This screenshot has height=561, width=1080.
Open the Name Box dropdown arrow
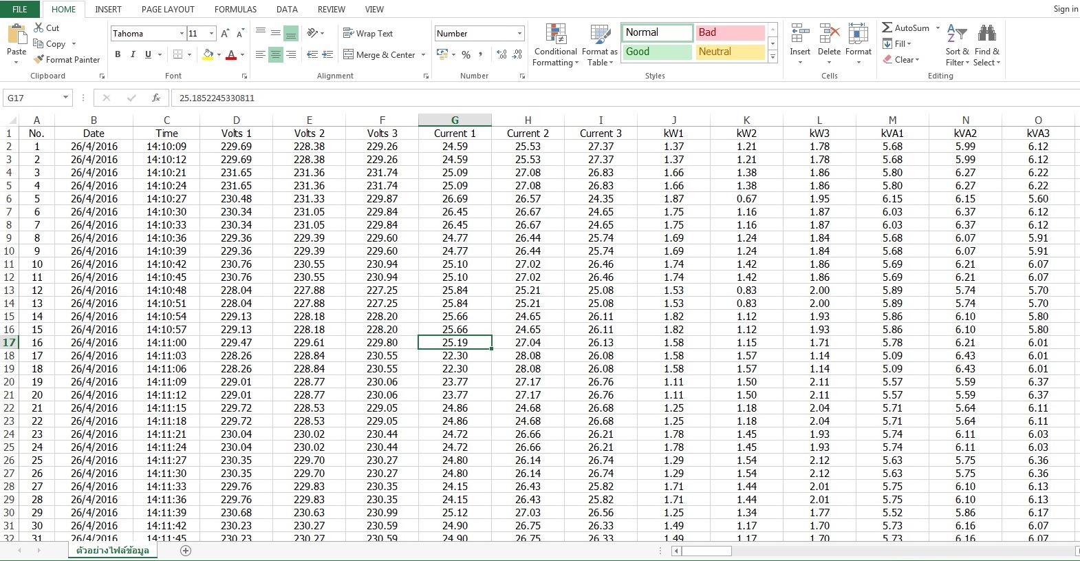pos(66,98)
